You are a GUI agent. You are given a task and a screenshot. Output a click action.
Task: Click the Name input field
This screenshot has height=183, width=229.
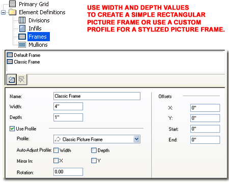point(97,96)
